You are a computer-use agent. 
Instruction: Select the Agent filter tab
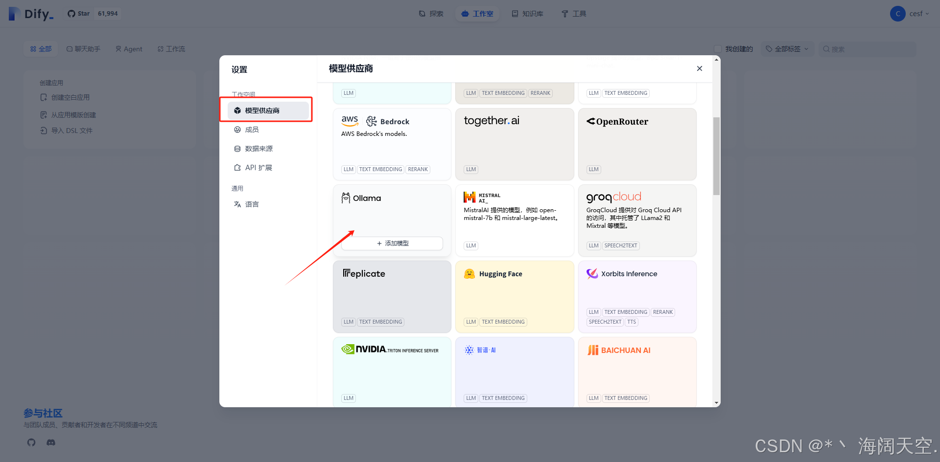point(129,49)
